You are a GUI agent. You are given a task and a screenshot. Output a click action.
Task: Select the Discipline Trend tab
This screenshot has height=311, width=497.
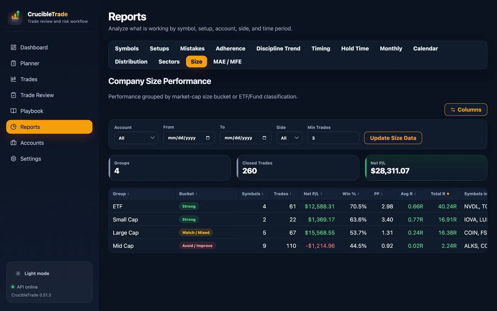[x=278, y=48]
